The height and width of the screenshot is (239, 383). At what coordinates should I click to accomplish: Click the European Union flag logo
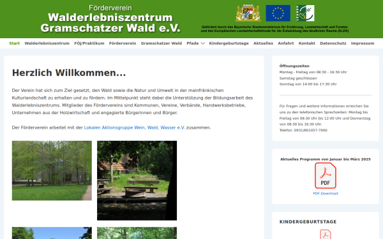coord(278,13)
